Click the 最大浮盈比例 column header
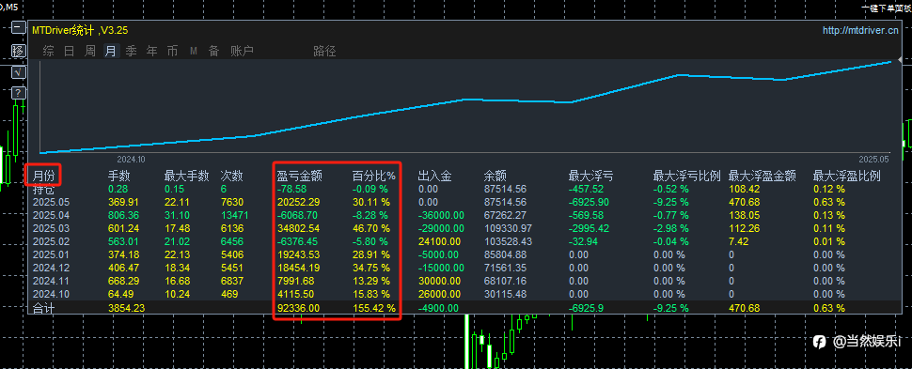 pyautogui.click(x=847, y=176)
